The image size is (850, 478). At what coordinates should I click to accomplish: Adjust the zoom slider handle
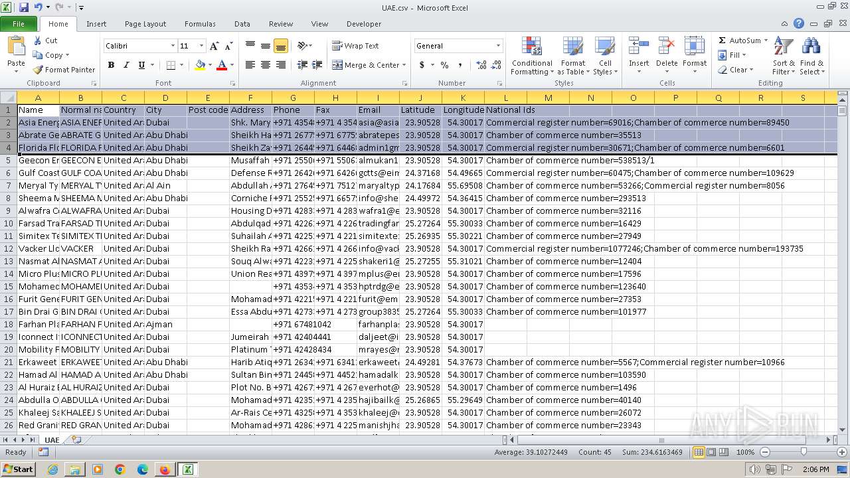click(x=804, y=452)
